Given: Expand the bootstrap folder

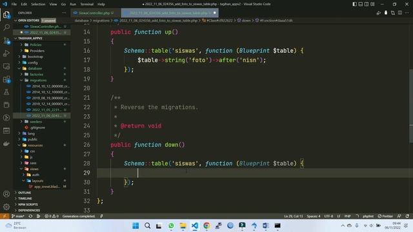Looking at the screenshot, I should point(35,57).
